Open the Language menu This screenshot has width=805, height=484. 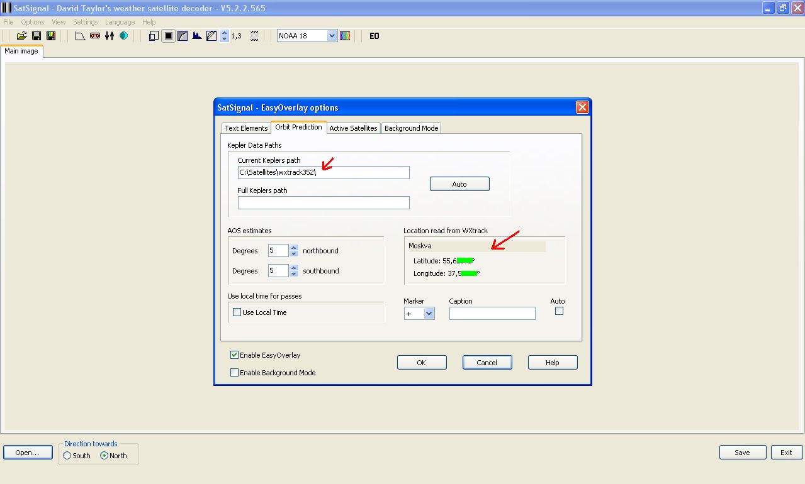point(120,22)
